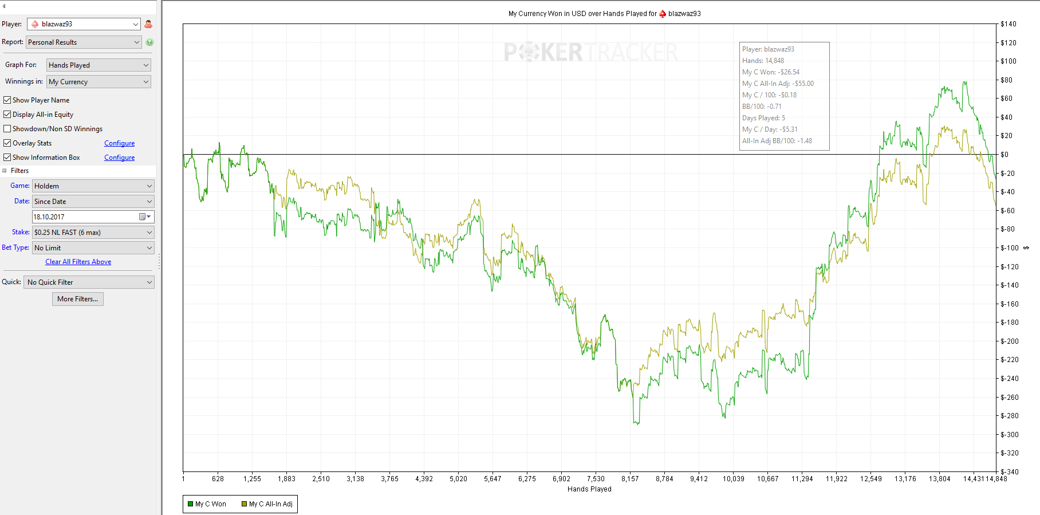Click 'Hands: 14,848' in the information box
The height and width of the screenshot is (515, 1040).
point(763,61)
